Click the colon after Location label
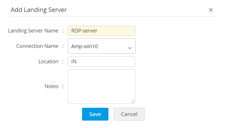 tap(63, 62)
